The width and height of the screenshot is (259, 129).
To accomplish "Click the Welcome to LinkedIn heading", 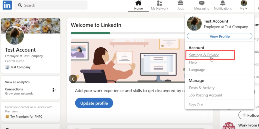I will click(96, 25).
